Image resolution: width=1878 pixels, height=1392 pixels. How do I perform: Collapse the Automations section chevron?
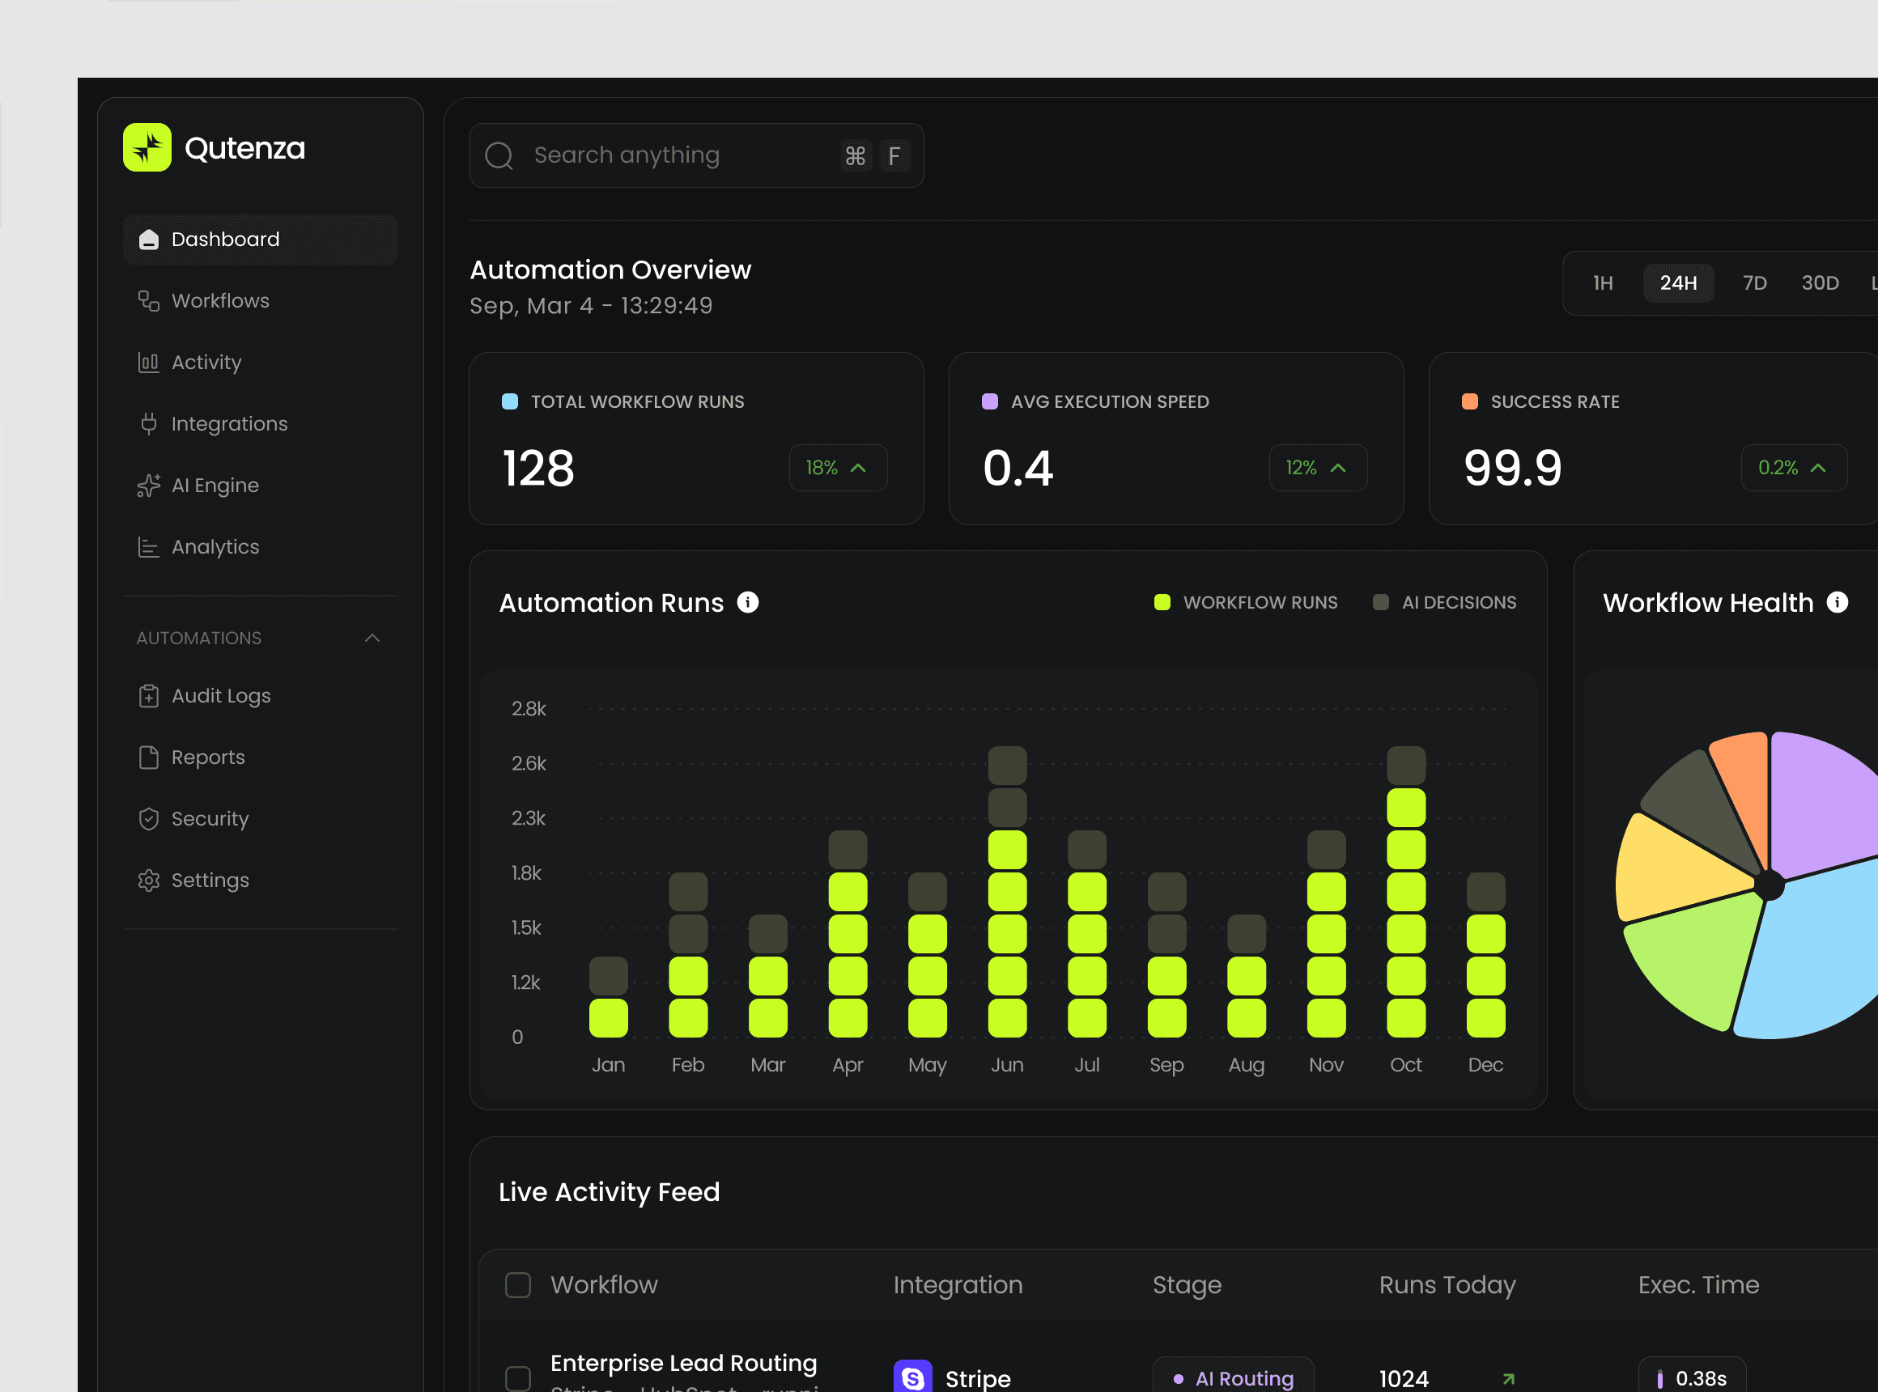(x=372, y=639)
